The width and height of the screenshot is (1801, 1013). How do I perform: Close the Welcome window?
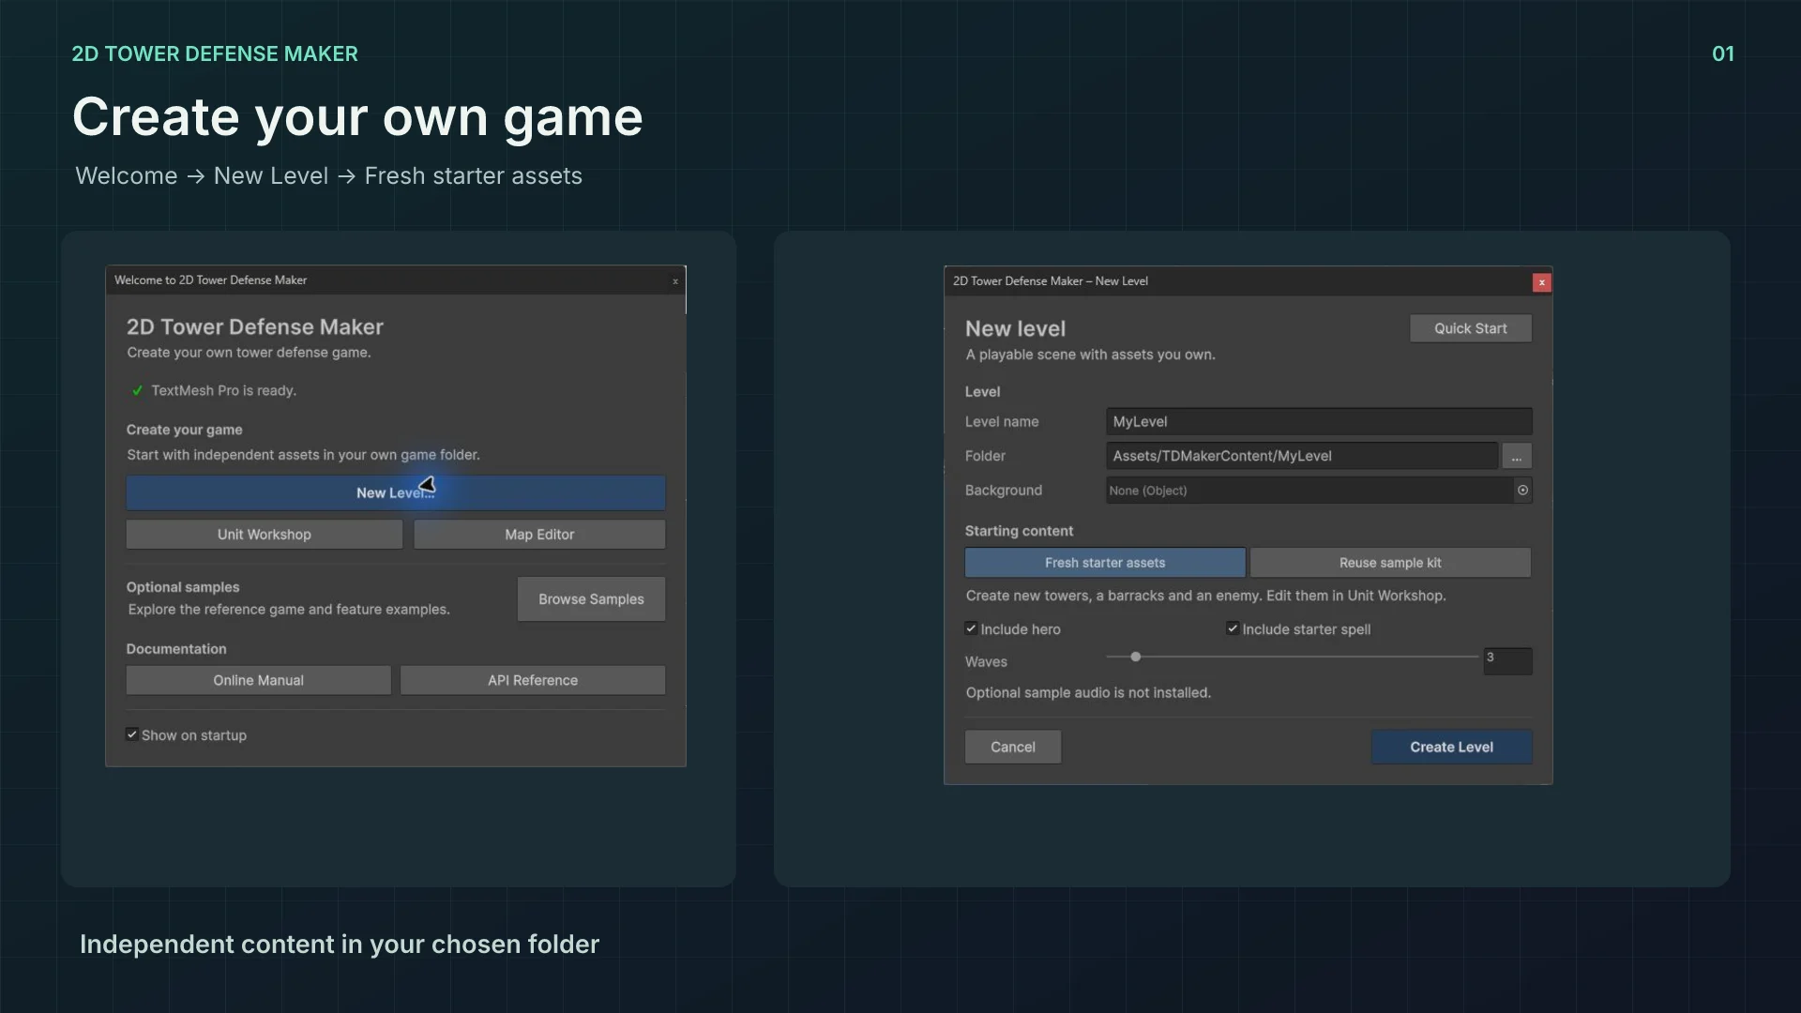pos(675,280)
